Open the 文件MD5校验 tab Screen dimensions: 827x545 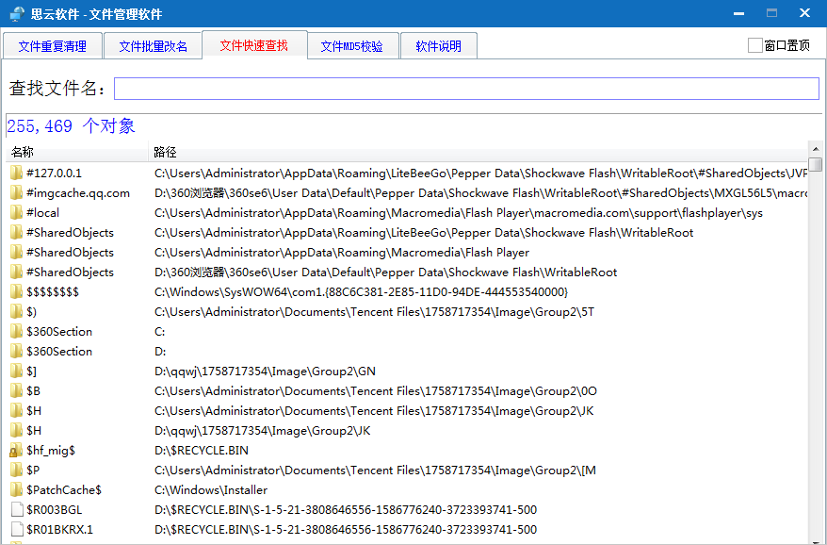pyautogui.click(x=352, y=44)
